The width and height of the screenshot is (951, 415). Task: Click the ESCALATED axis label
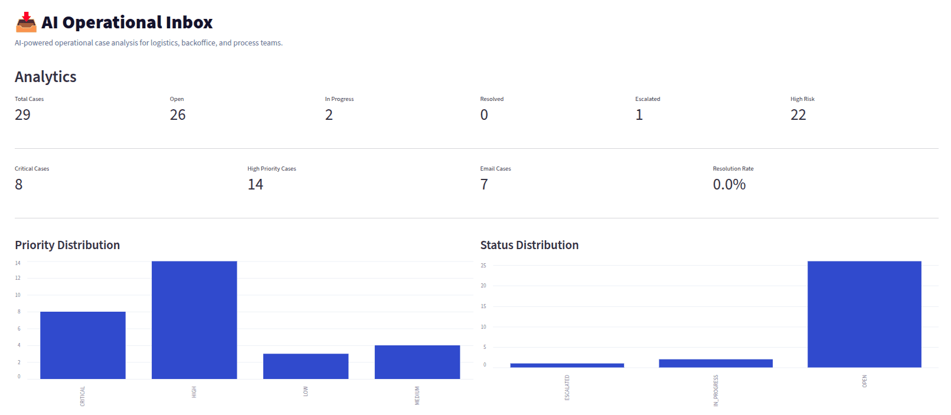coord(567,388)
